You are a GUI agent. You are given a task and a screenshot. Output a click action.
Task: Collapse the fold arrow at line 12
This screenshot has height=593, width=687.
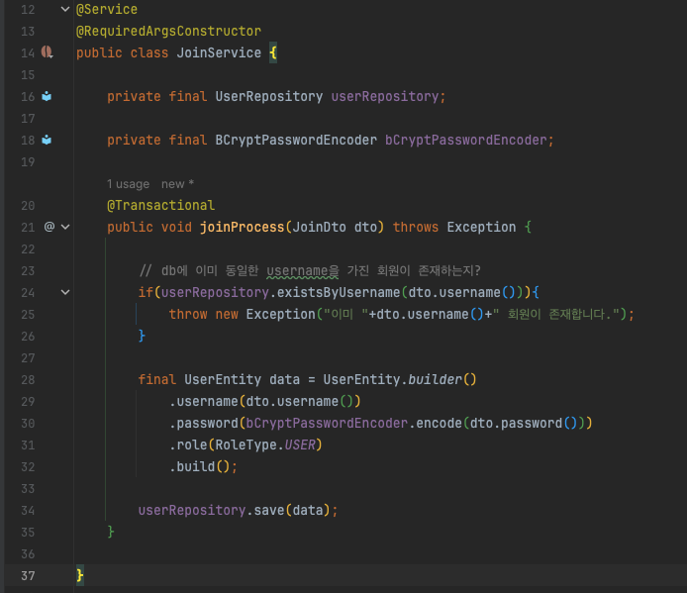coord(65,9)
